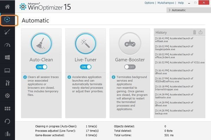Open the cleaning brush sidebar icon

(x=7, y=32)
